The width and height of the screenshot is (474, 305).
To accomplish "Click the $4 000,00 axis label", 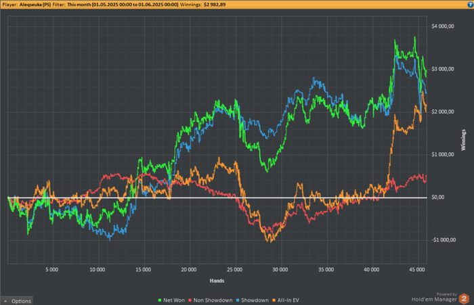I will click(x=443, y=26).
